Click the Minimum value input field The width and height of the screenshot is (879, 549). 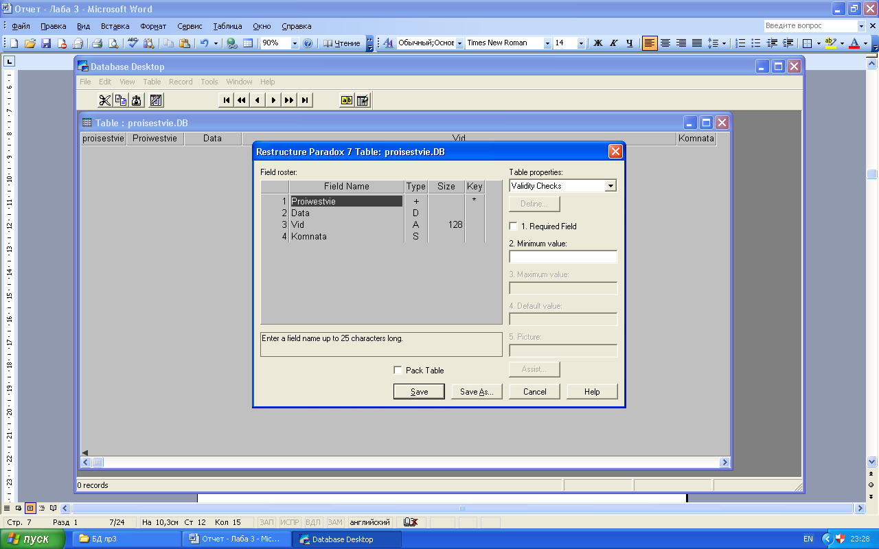tap(563, 257)
